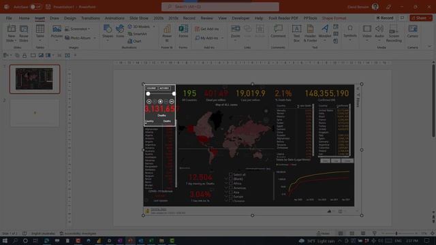Screen dimensions: 436x245
Task: Open the Shapes gallery
Action: tap(108, 33)
